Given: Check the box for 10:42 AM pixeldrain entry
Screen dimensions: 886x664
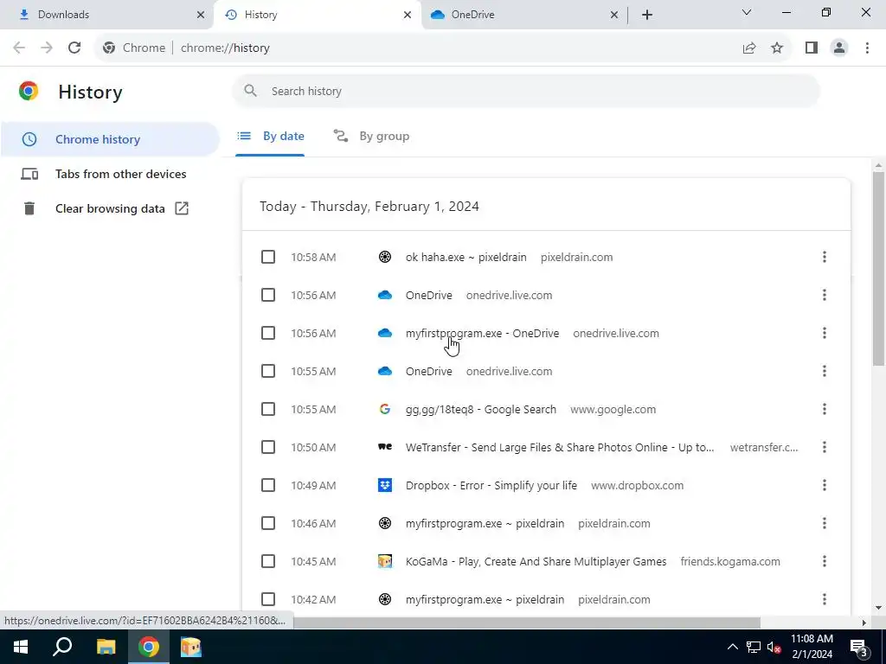Looking at the screenshot, I should tap(268, 599).
